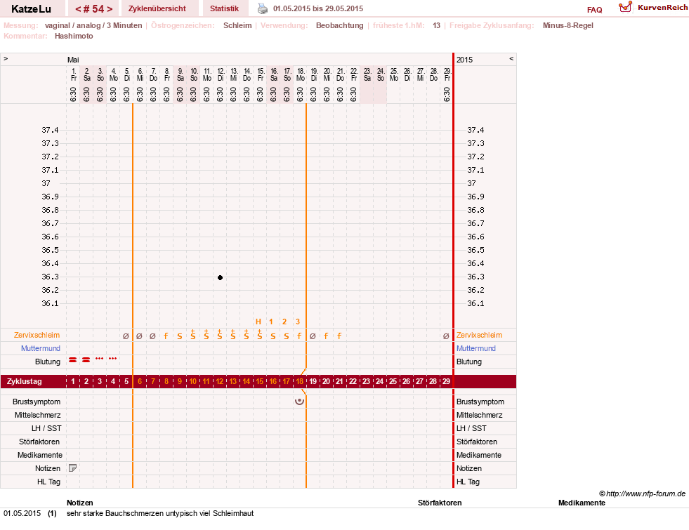Click the date header 23. Sa
The height and width of the screenshot is (530, 689).
coord(367,74)
